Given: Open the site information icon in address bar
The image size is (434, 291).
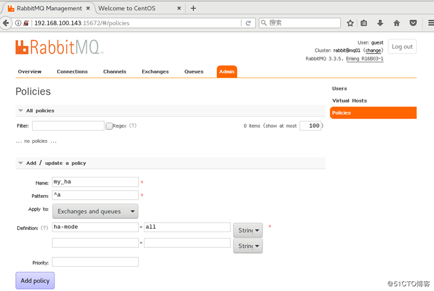Looking at the screenshot, I should (18, 23).
